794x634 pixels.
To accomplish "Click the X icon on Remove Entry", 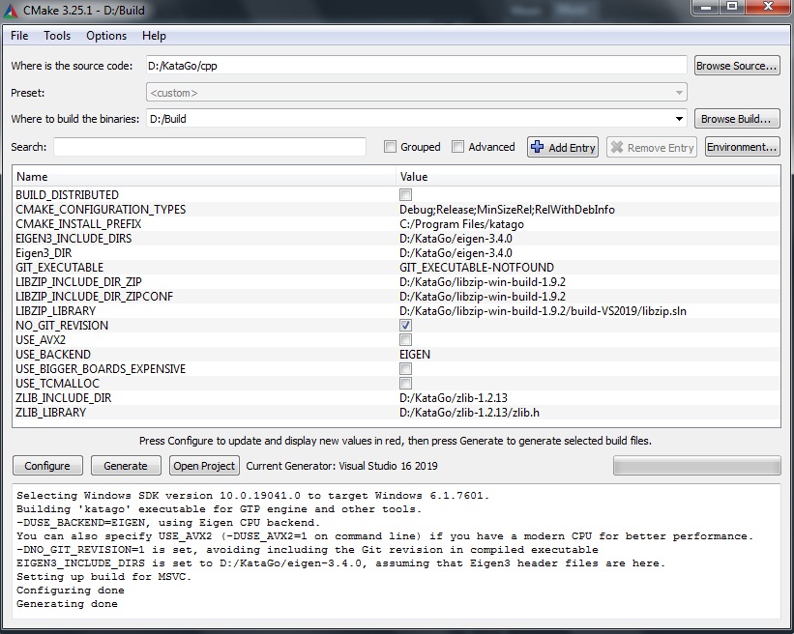I will 616,147.
